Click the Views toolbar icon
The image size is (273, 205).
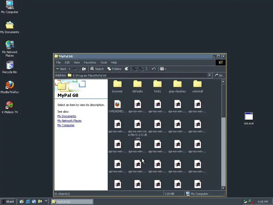coord(162,69)
